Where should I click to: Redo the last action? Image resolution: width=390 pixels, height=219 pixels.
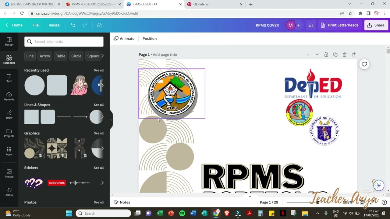[x=85, y=25]
